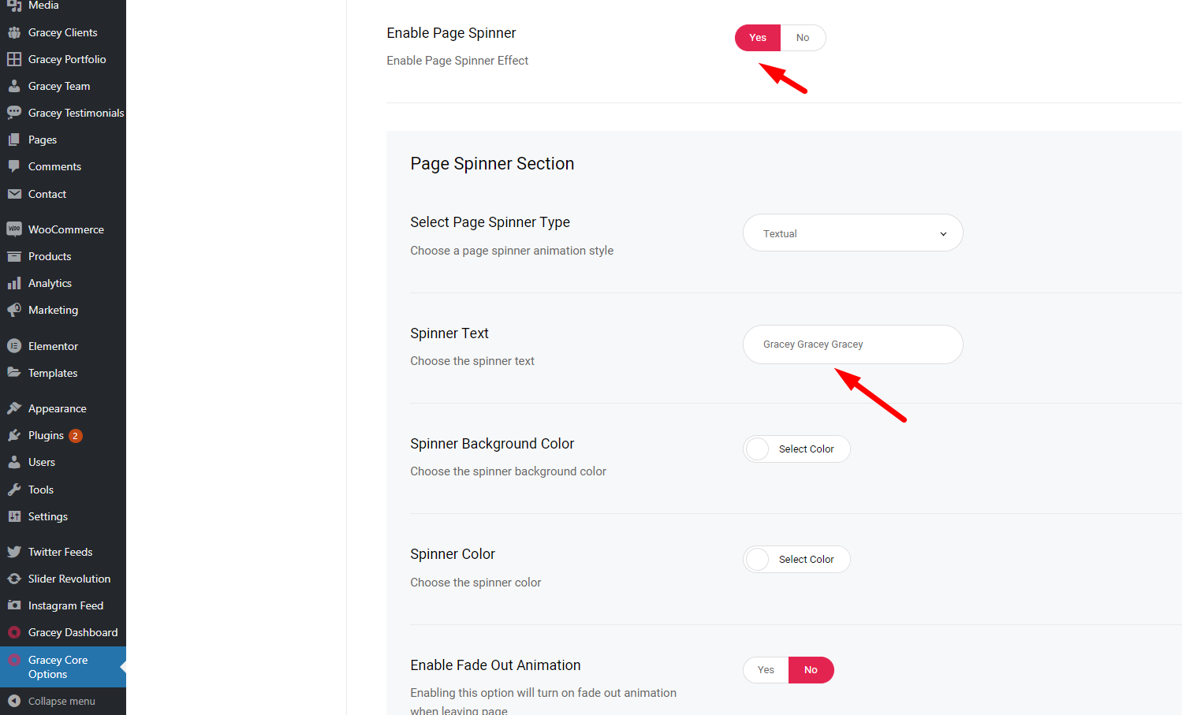Click the Elementor icon in sidebar
1182x715 pixels.
click(x=14, y=346)
